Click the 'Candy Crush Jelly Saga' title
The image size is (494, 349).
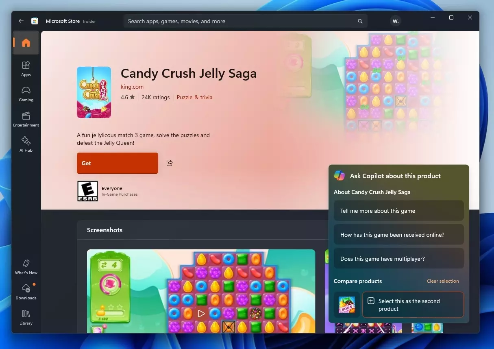point(189,73)
